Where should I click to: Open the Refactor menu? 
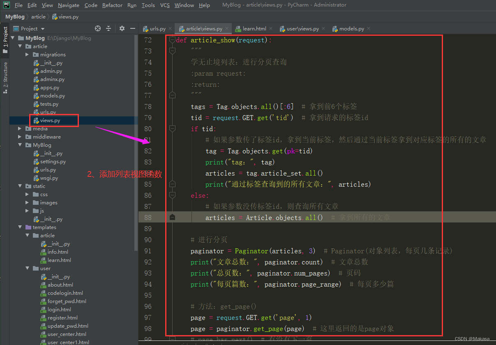[112, 5]
